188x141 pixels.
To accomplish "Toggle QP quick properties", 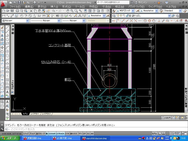I will click(84, 133).
